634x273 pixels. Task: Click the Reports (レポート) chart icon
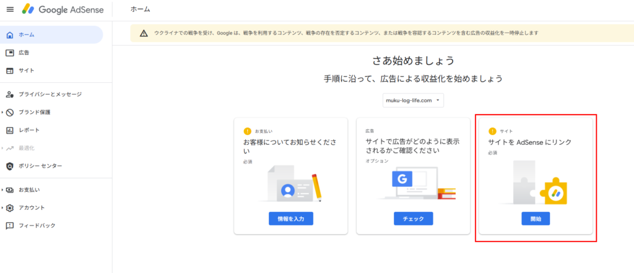pos(9,130)
